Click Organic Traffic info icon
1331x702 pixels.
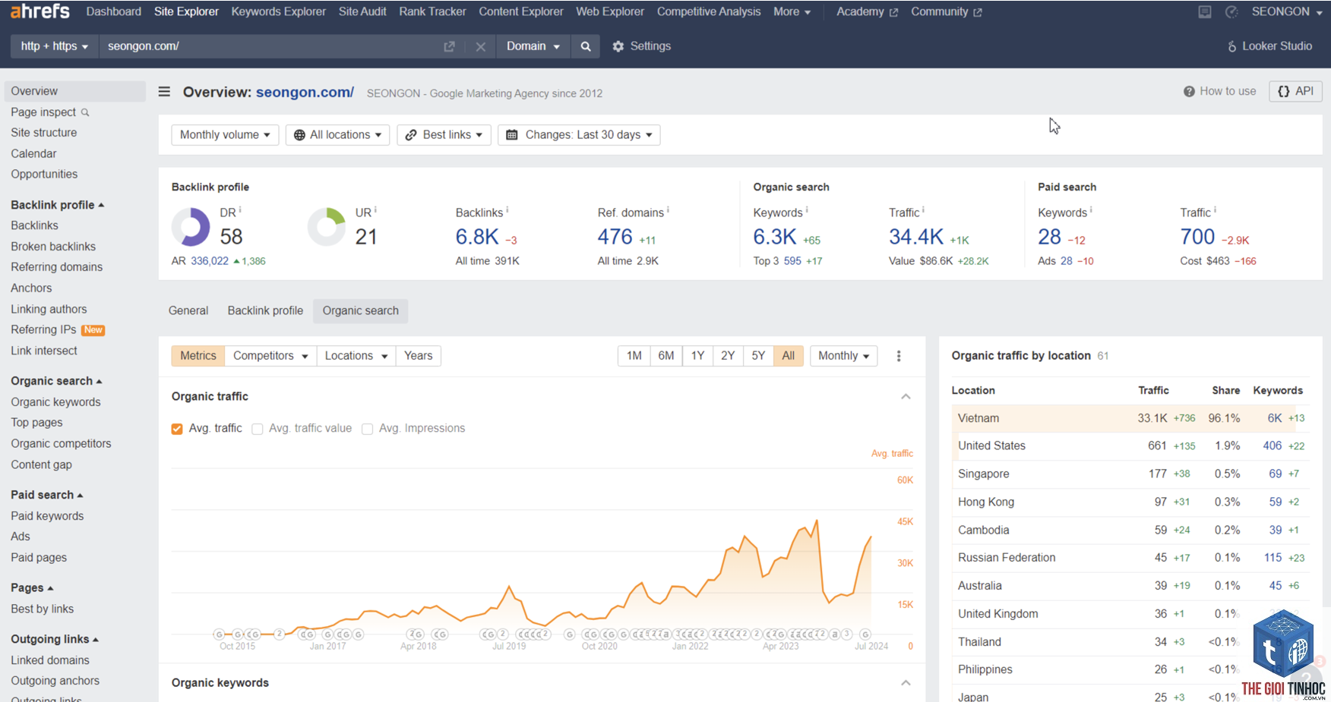click(923, 209)
